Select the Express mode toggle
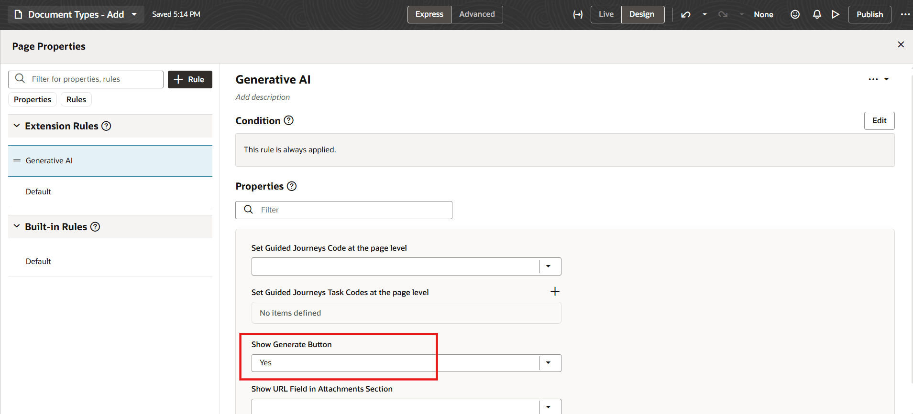The width and height of the screenshot is (913, 414). pyautogui.click(x=429, y=14)
